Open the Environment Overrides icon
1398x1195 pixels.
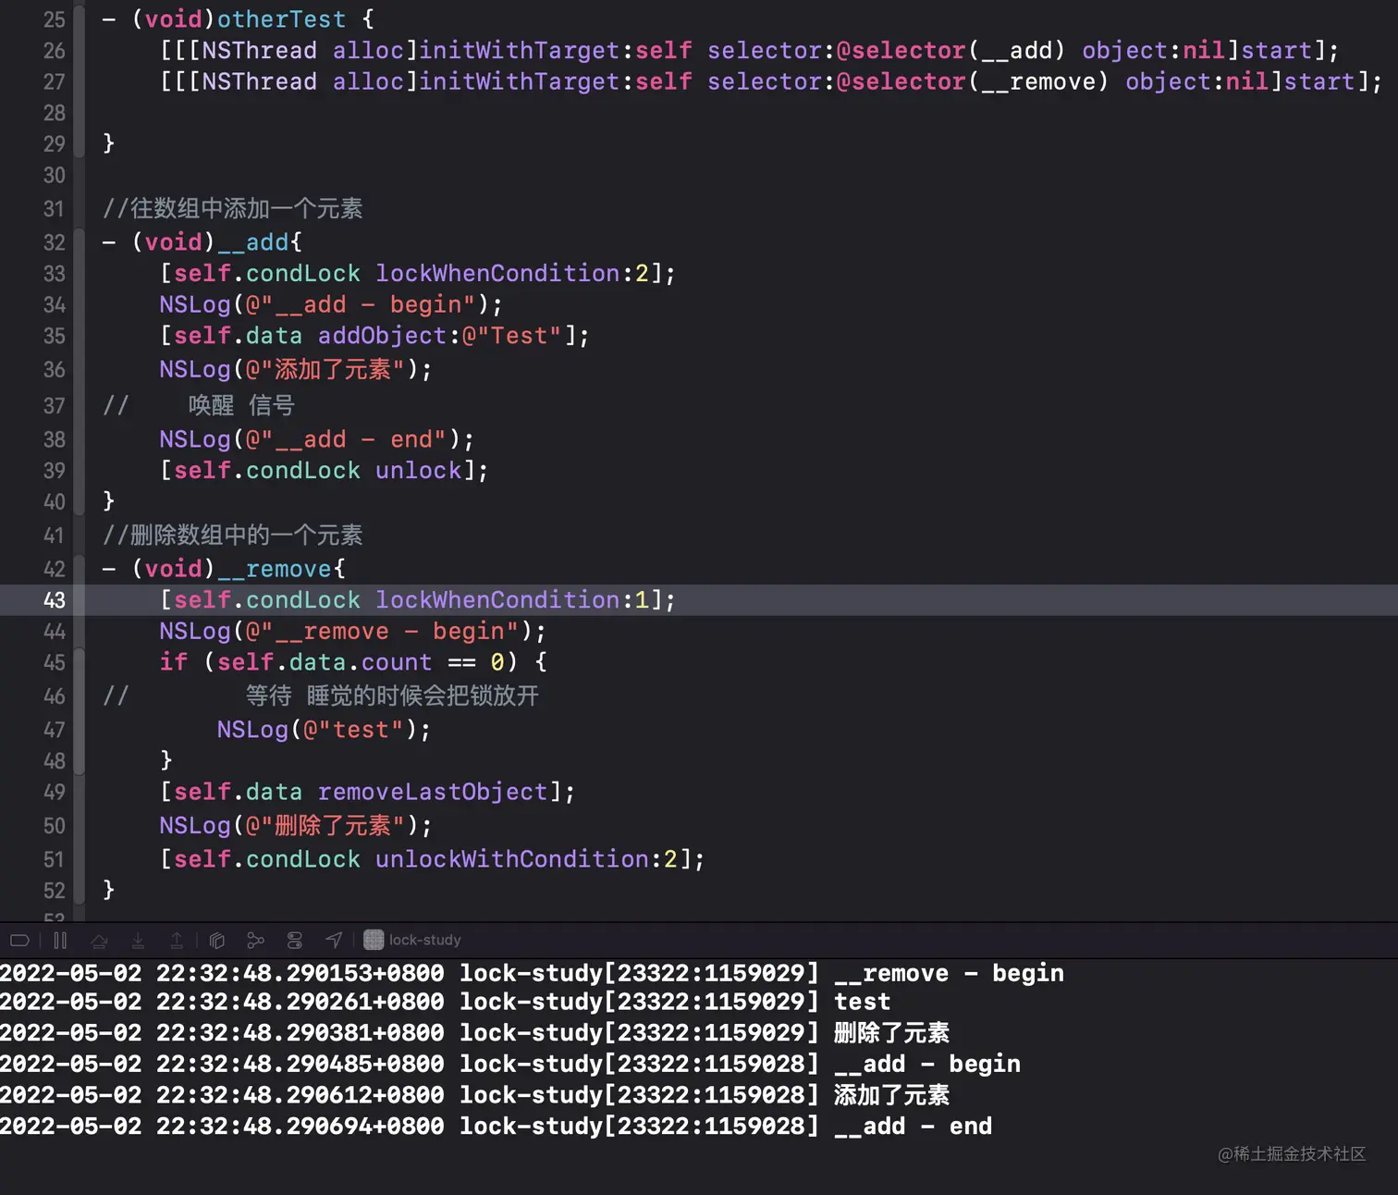click(x=295, y=941)
